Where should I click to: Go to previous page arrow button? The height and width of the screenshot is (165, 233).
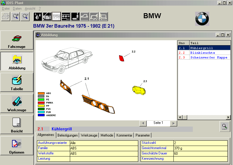click(x=143, y=123)
